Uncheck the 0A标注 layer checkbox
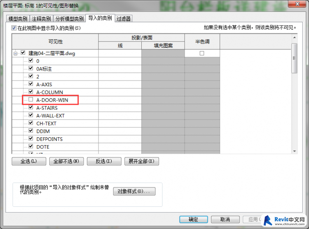Viewport: 309px width, 229px height. [x=31, y=68]
